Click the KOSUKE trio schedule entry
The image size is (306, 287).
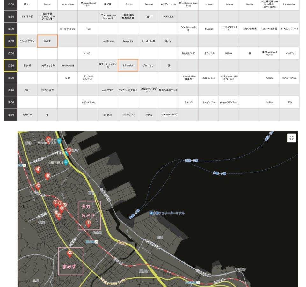point(88,102)
